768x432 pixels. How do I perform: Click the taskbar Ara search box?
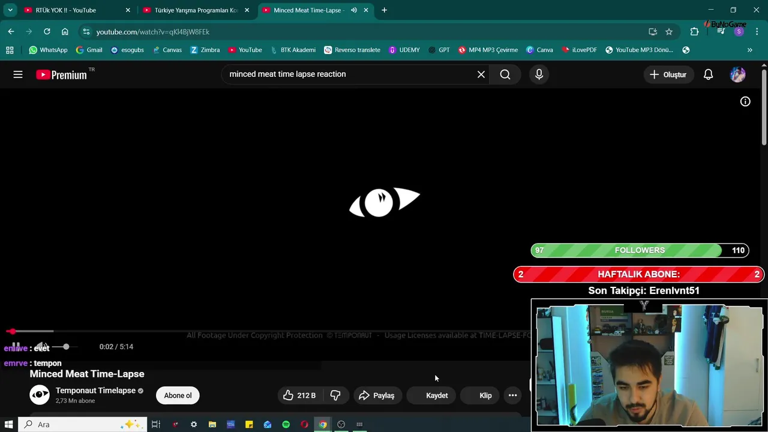[83, 424]
